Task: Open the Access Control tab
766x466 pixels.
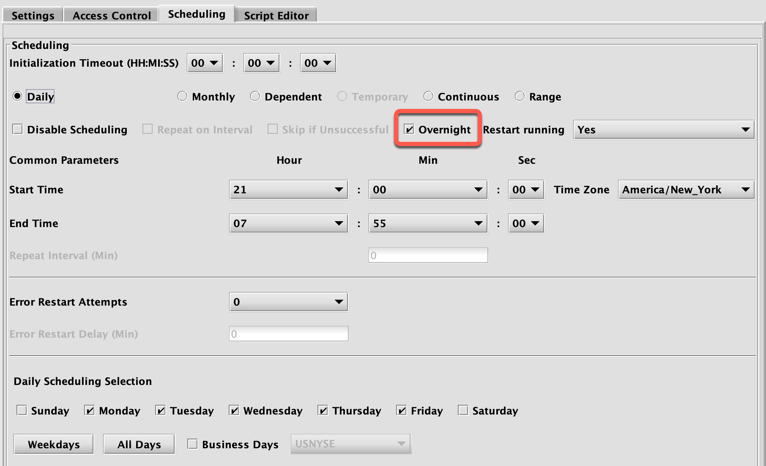Action: (x=112, y=16)
